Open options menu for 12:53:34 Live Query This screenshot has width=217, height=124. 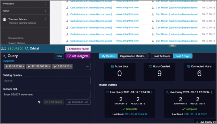point(212,92)
